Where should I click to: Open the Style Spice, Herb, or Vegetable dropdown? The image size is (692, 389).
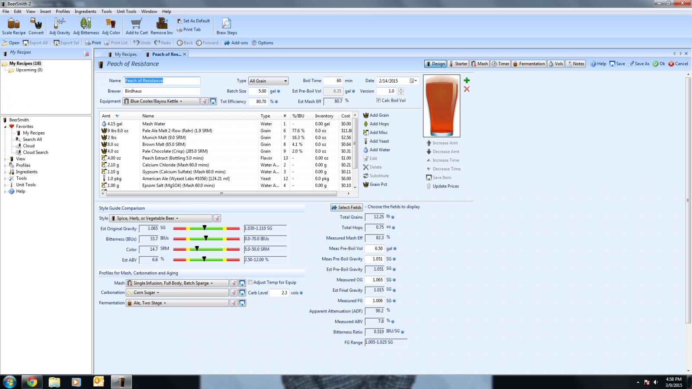160,218
